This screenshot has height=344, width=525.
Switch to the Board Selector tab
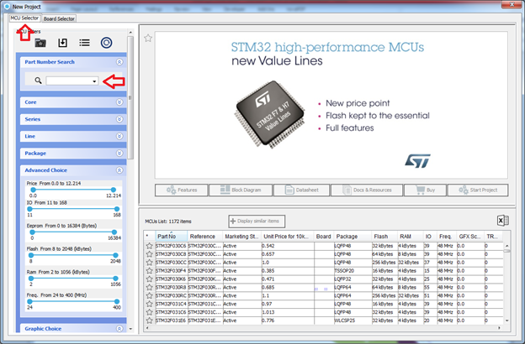pos(59,18)
